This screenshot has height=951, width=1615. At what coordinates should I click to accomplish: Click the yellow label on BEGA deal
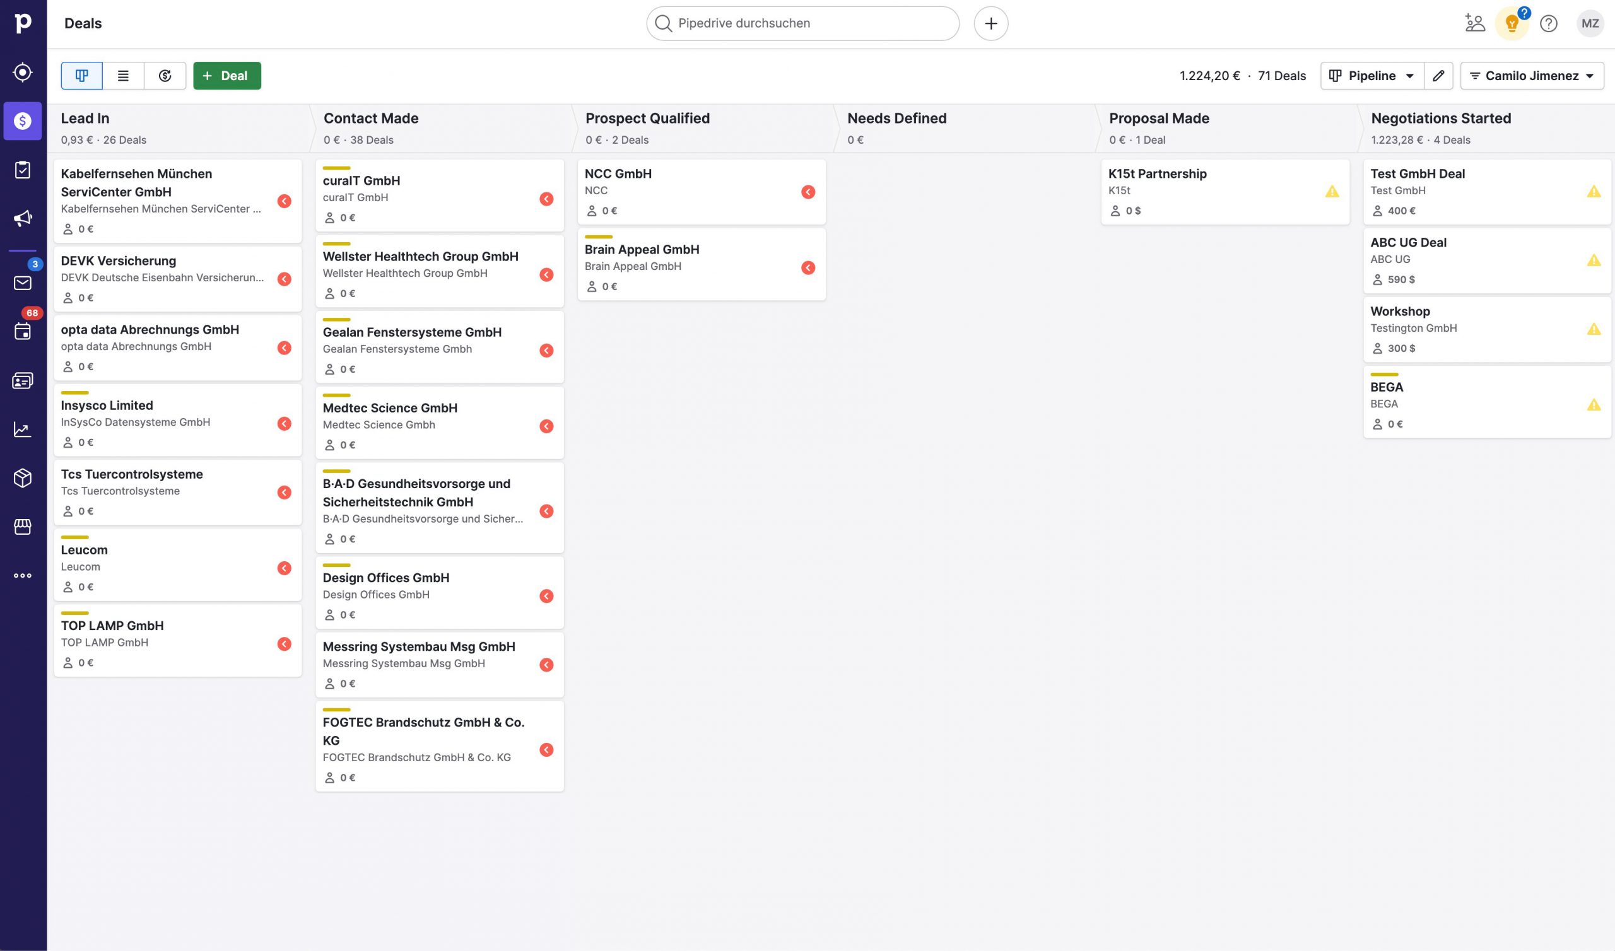[x=1383, y=374]
